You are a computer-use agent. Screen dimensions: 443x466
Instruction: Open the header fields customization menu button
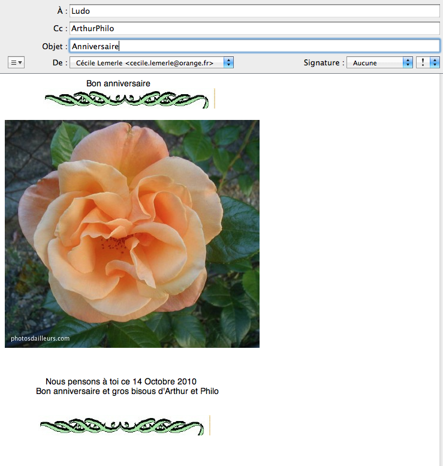[16, 63]
